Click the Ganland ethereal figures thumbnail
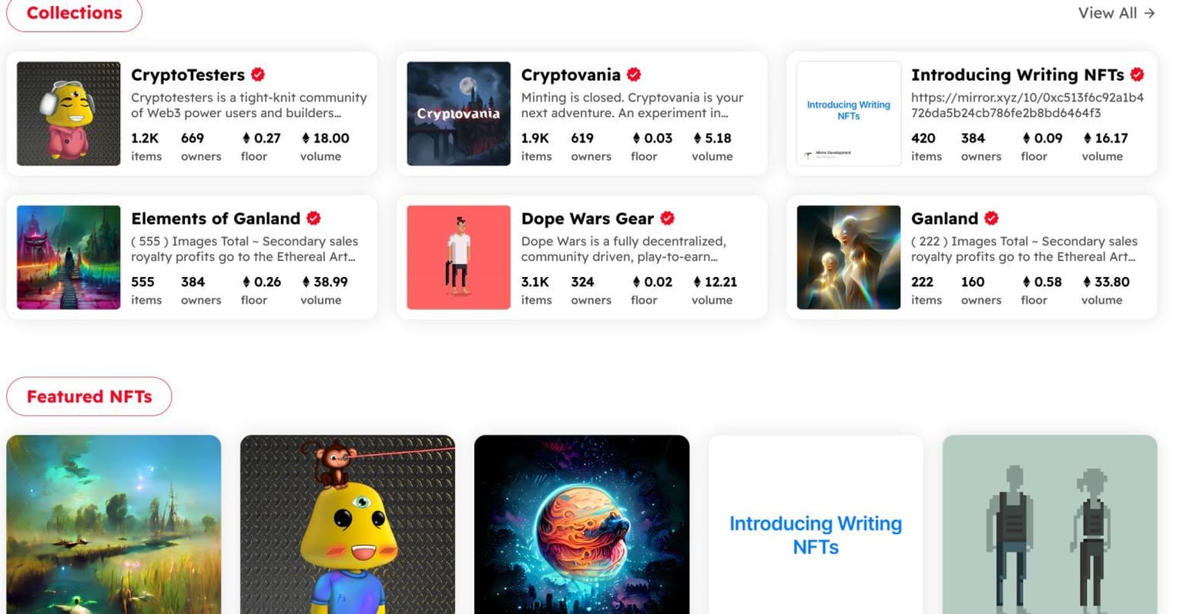 tap(849, 258)
